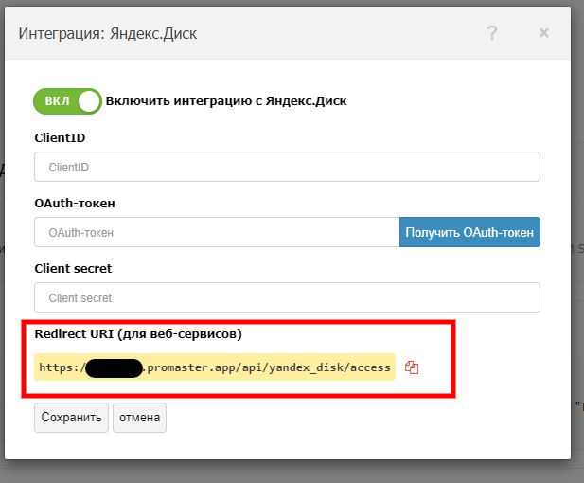Focus the ClientID input field
This screenshot has width=584, height=483.
(287, 167)
